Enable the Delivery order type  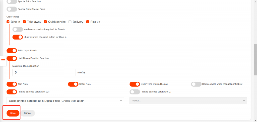coord(70,22)
